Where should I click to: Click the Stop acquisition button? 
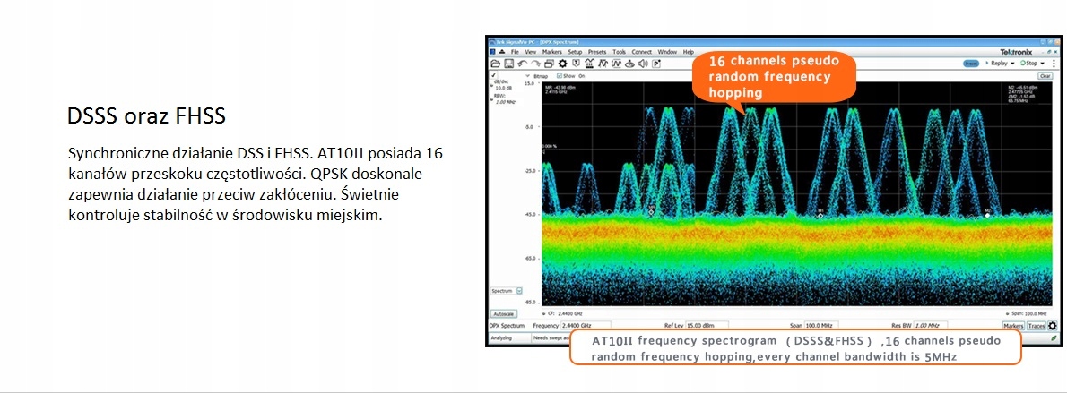[x=1028, y=64]
